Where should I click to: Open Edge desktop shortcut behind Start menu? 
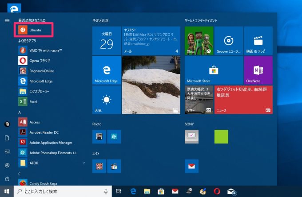pos(14,8)
